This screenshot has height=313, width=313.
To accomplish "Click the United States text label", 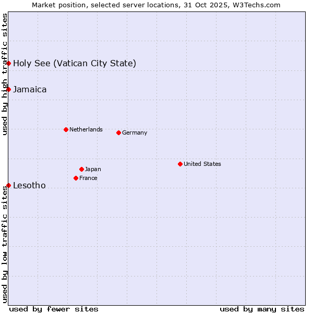I will [x=202, y=164].
